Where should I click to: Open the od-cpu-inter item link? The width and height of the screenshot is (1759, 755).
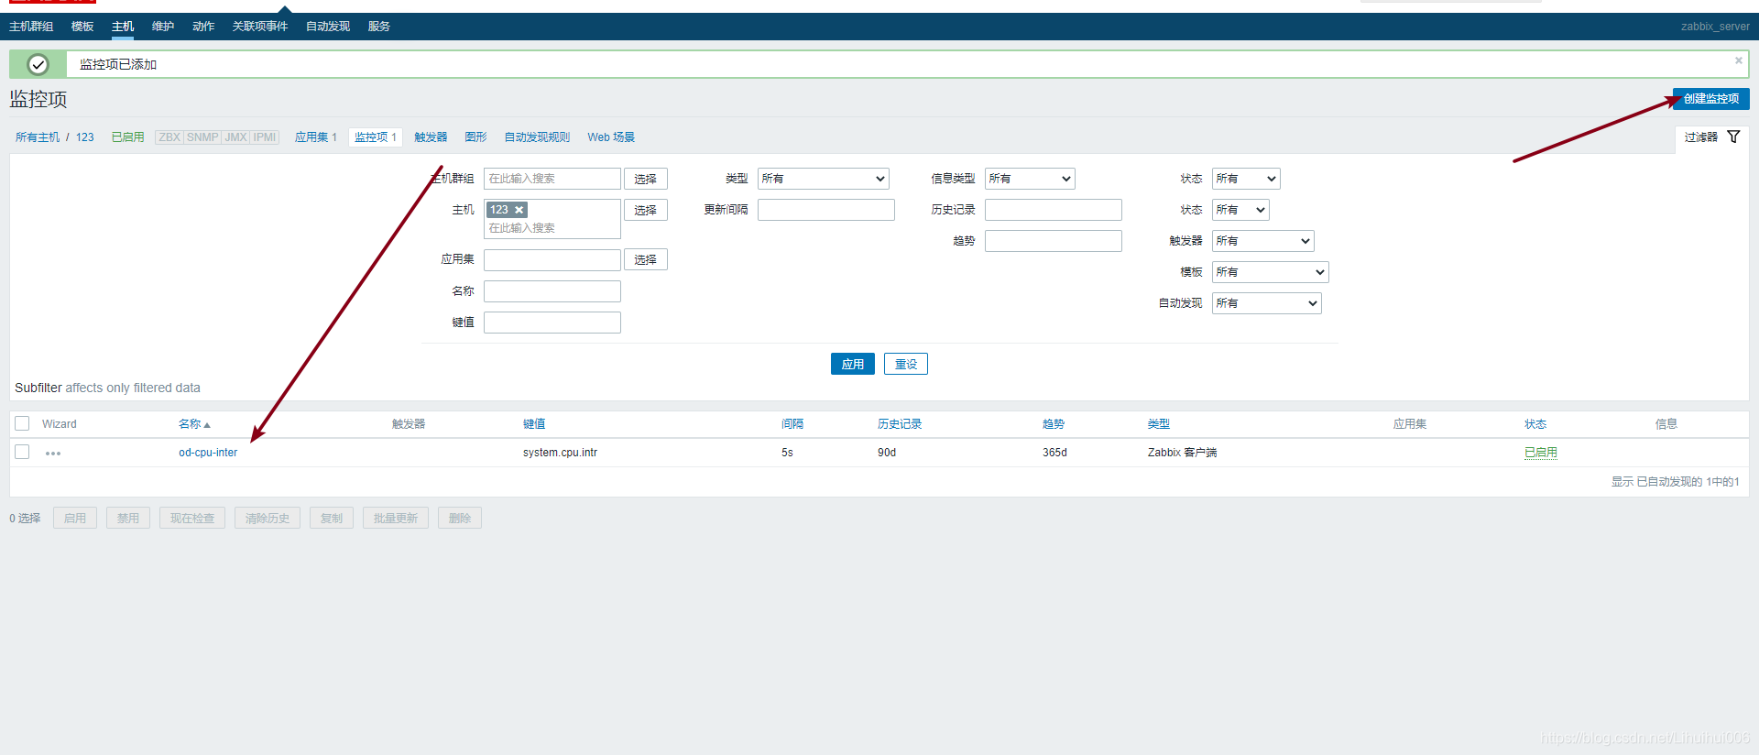tap(208, 453)
